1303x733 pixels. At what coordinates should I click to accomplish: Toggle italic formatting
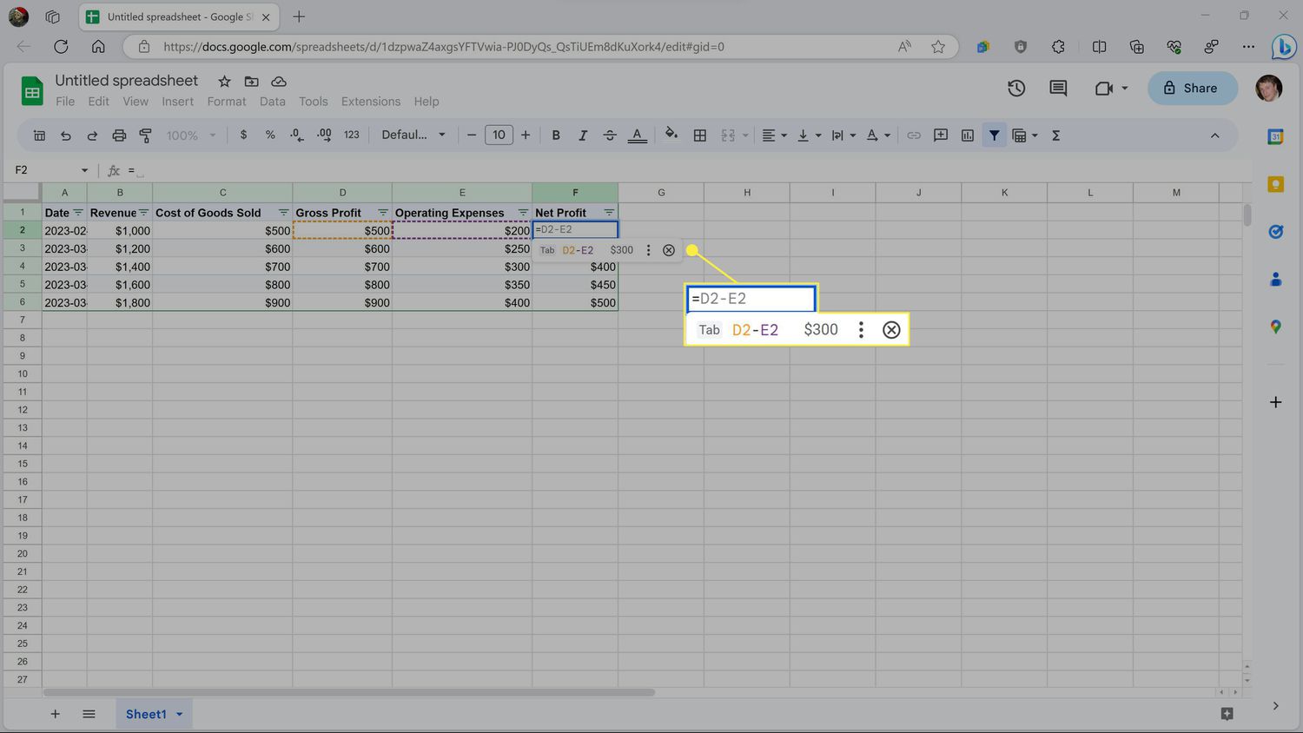click(583, 135)
